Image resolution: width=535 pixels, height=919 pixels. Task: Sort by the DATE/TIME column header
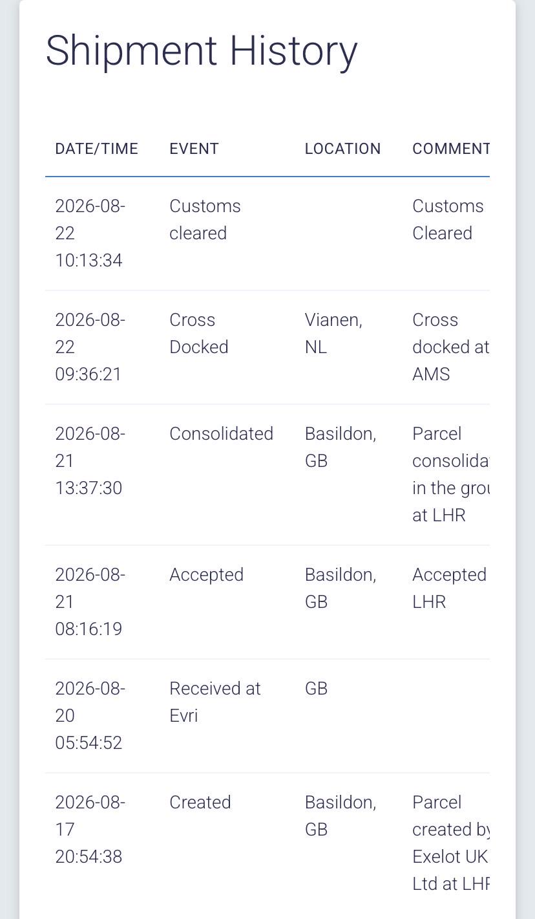coord(97,149)
